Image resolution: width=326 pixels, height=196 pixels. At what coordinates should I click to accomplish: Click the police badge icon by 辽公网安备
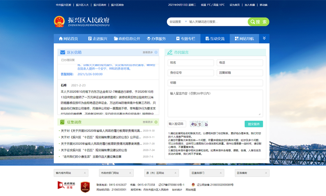tap(193, 185)
